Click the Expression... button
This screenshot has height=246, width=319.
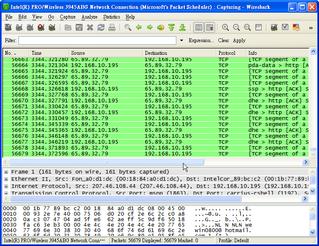[x=201, y=40]
